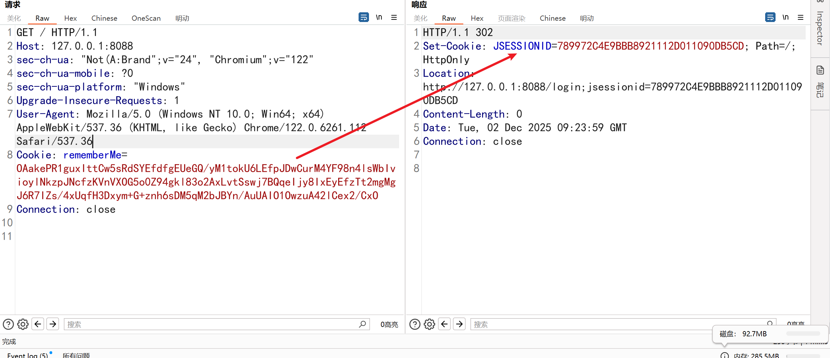Toggle non-printable characters \n in request panel
Viewport: 830px width, 358px height.
(x=379, y=17)
